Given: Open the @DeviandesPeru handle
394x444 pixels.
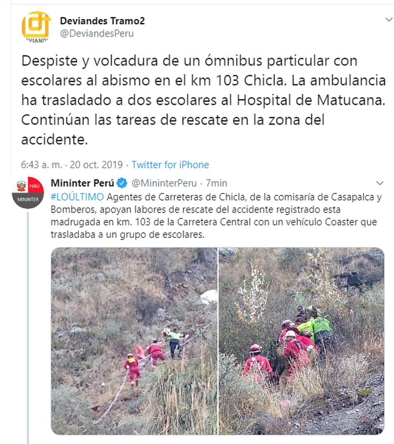Looking at the screenshot, I should (97, 33).
